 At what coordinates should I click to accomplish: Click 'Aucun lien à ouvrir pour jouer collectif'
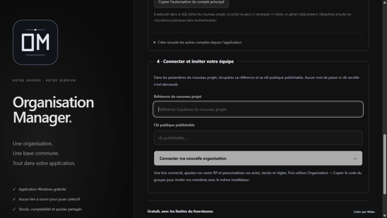[x=49, y=199]
